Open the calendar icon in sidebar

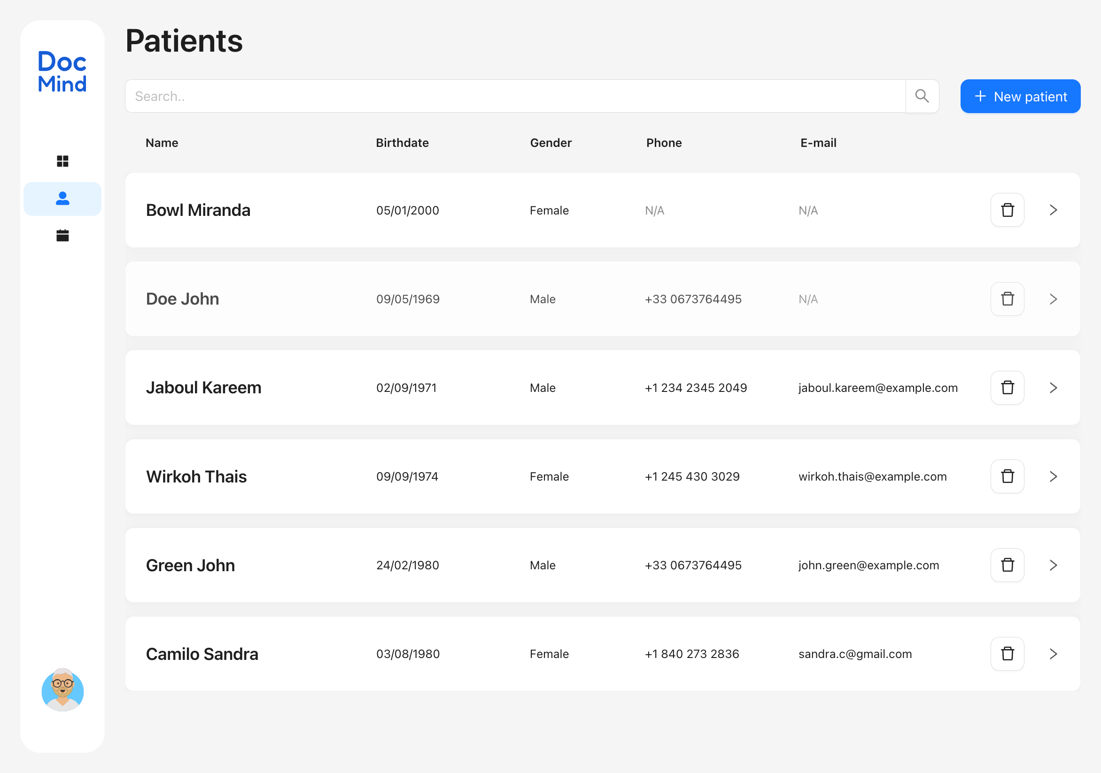62,235
